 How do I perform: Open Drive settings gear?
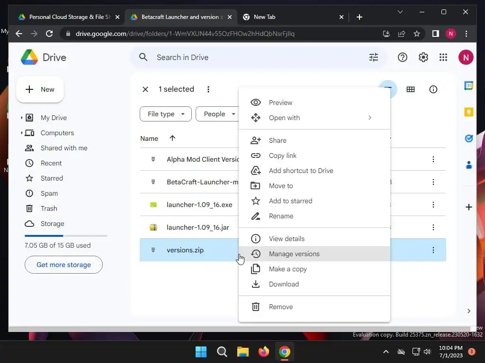[423, 57]
